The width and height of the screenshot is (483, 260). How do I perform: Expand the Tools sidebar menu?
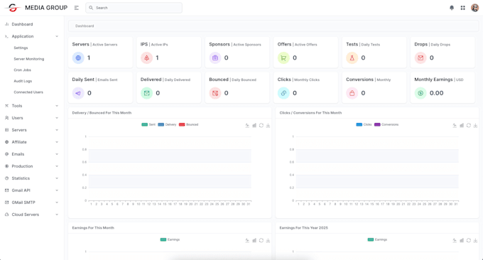point(32,106)
